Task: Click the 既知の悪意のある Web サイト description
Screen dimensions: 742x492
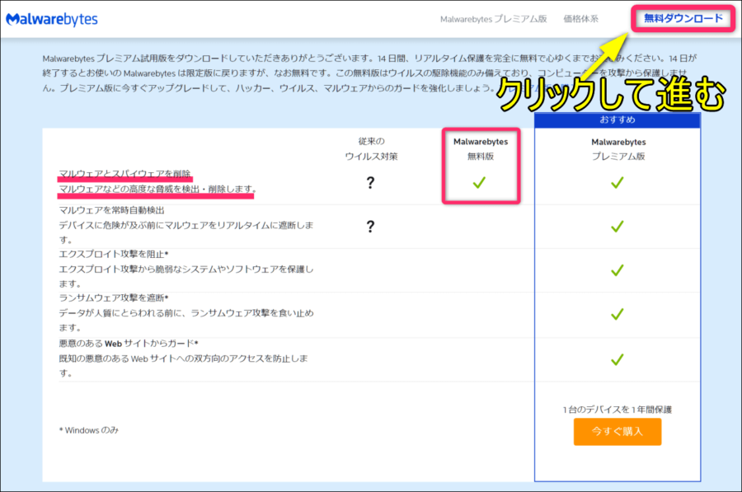Action: tap(183, 366)
